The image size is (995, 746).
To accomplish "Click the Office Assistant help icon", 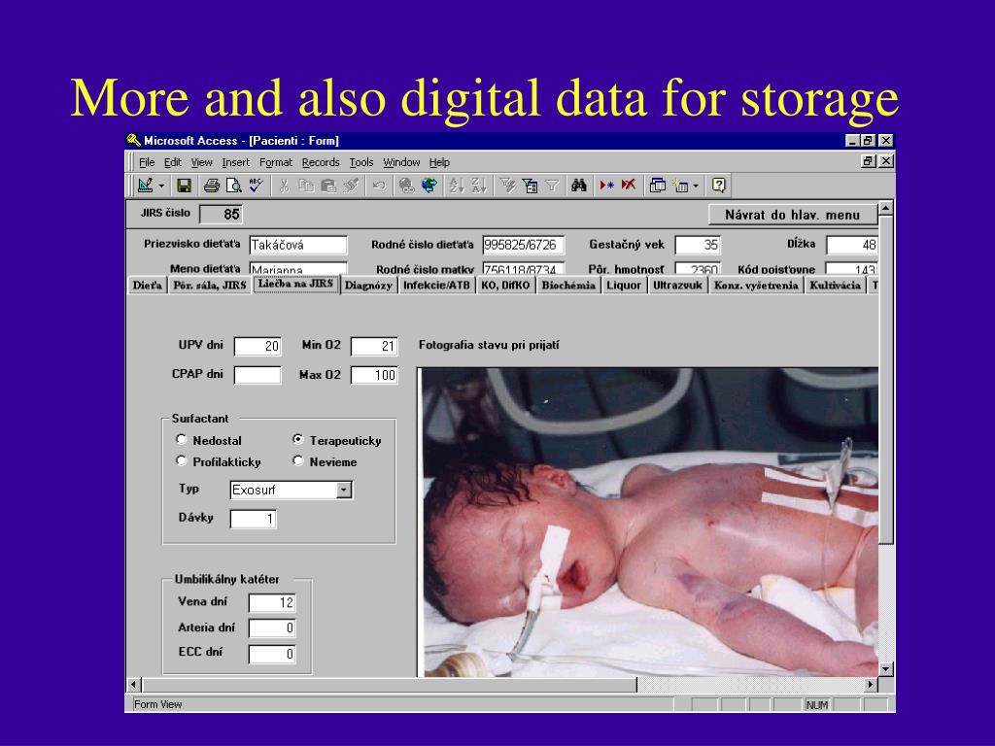I will (x=718, y=186).
